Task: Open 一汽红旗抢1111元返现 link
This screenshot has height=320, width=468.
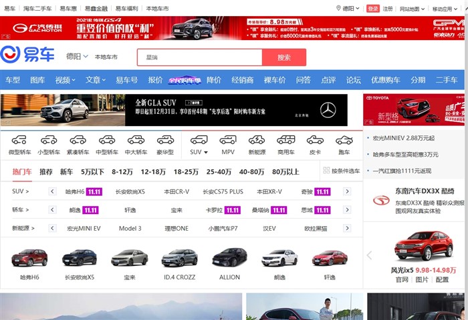Action: click(402, 171)
